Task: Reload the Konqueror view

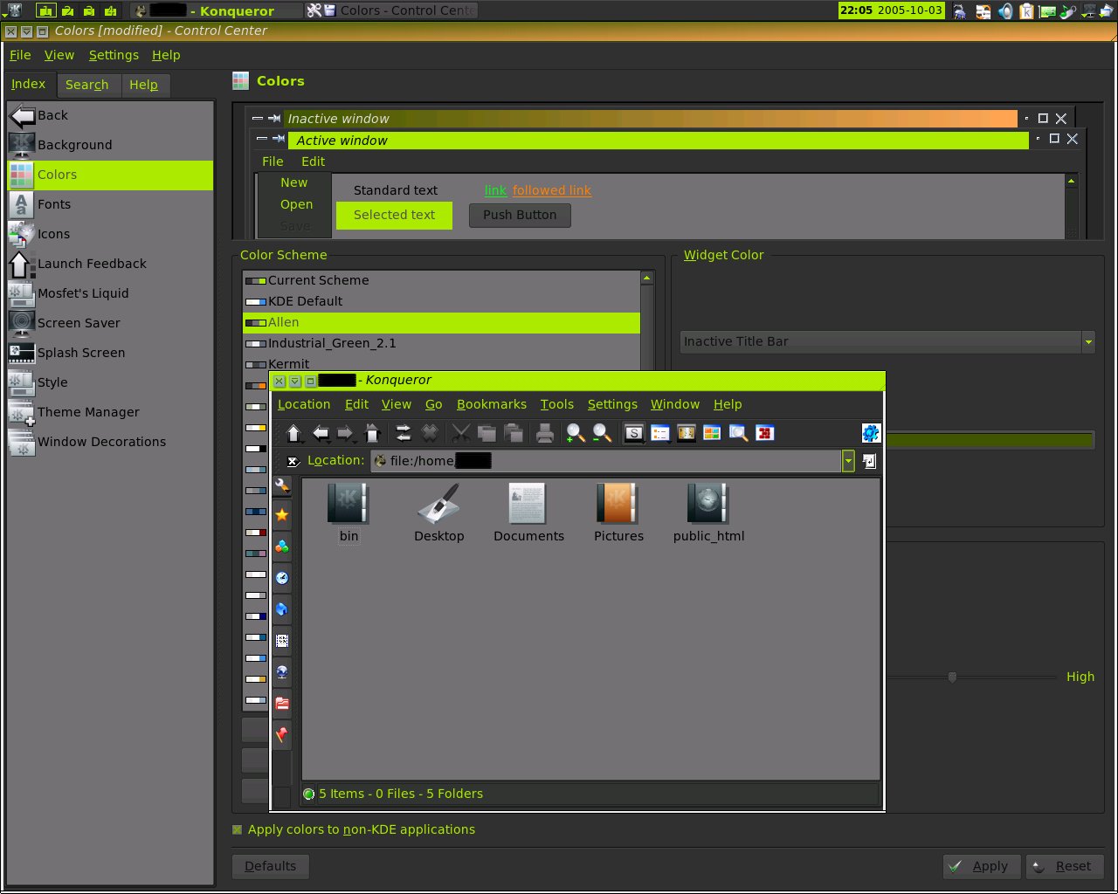Action: 403,433
